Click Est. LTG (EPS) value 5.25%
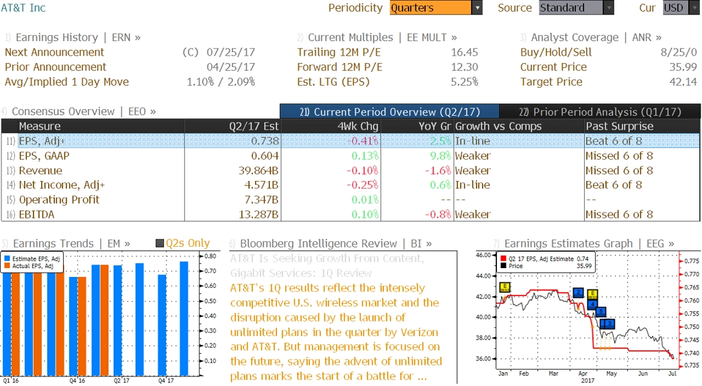This screenshot has height=386, width=702. coord(464,82)
